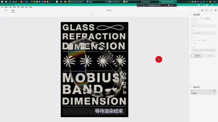Viewport: 218px width, 122px height.
Task: Enable Bandicam drawing pencil tool
Action: click(172, 5)
